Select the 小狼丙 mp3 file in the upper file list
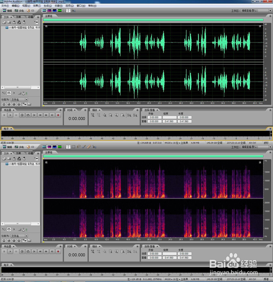 tap(22, 28)
